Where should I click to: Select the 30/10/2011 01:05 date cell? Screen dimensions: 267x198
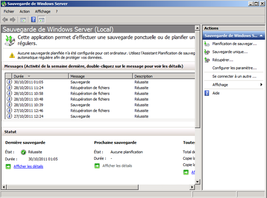tap(28, 82)
